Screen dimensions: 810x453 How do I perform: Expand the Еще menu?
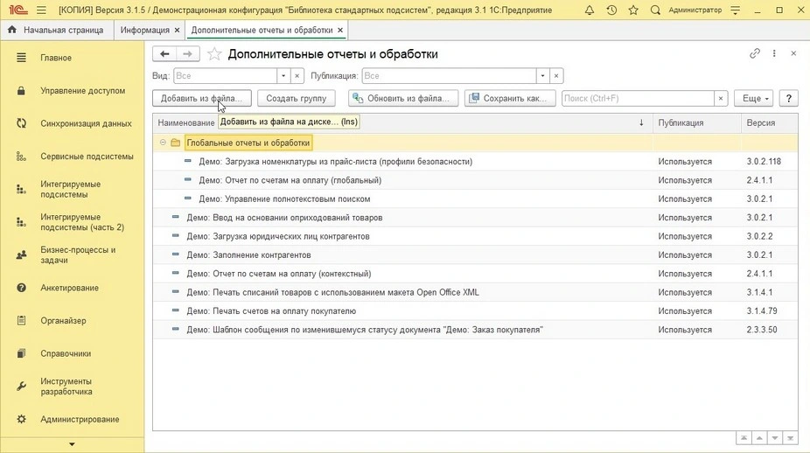click(752, 99)
